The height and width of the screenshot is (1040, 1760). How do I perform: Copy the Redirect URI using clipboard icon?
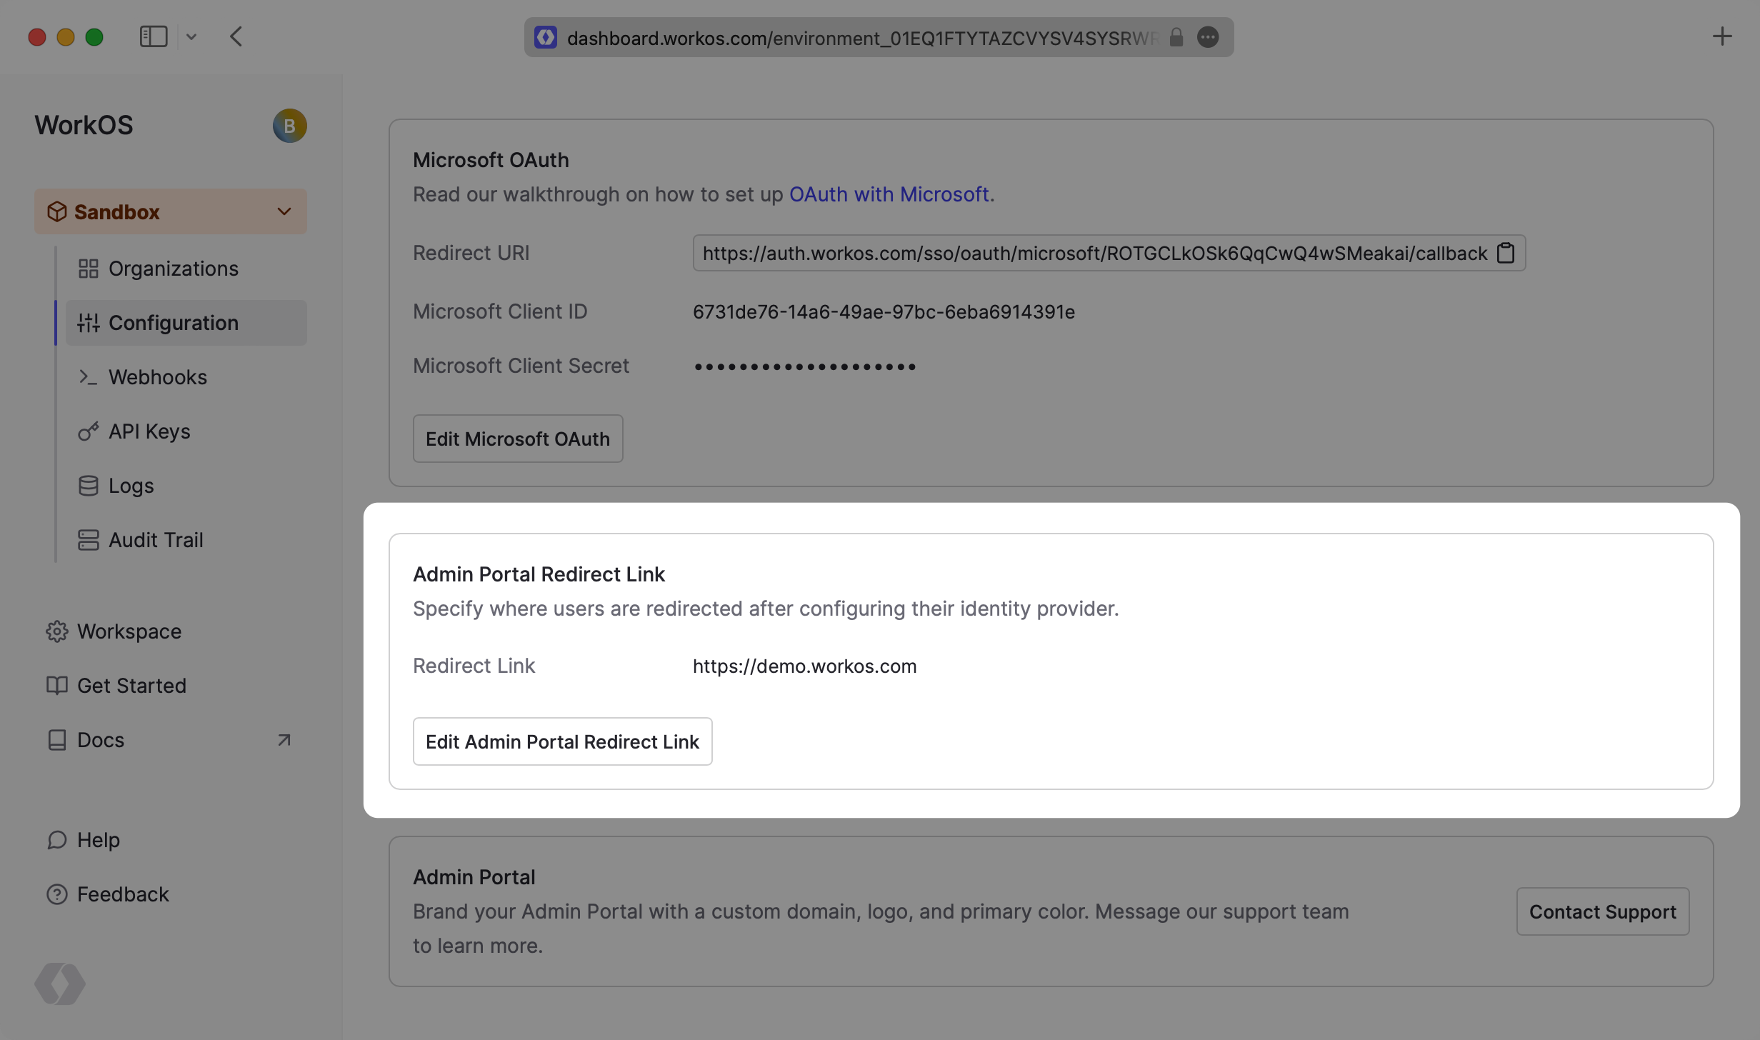pyautogui.click(x=1506, y=253)
